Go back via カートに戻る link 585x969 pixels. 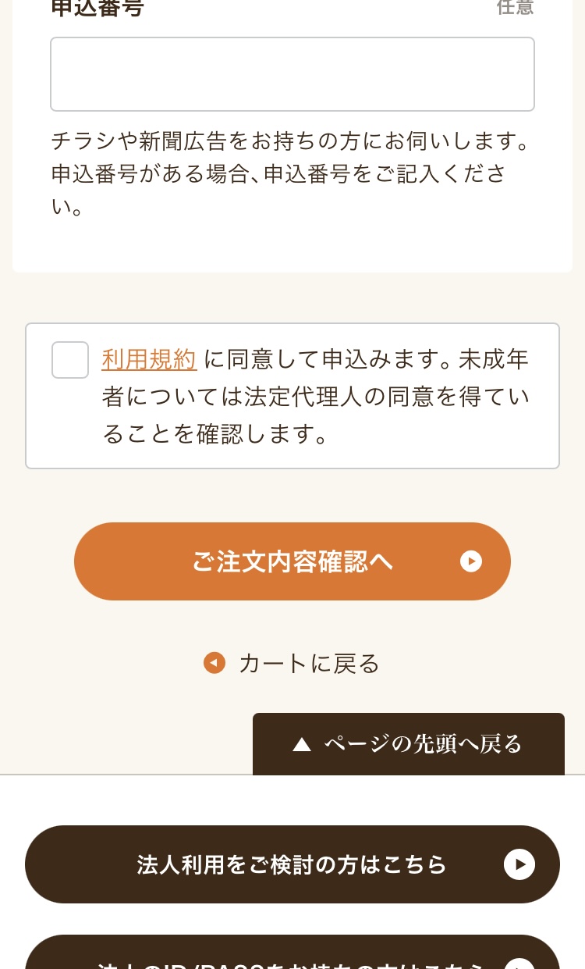pyautogui.click(x=309, y=663)
